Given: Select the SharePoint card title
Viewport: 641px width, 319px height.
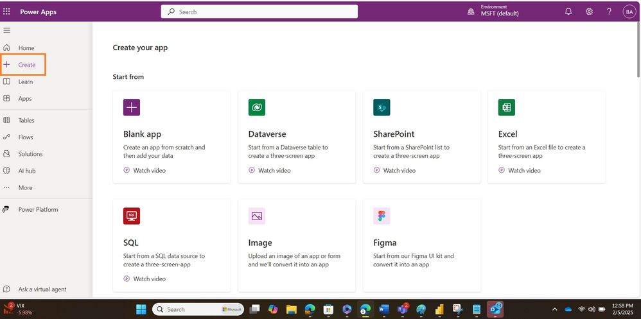Looking at the screenshot, I should click(x=394, y=134).
